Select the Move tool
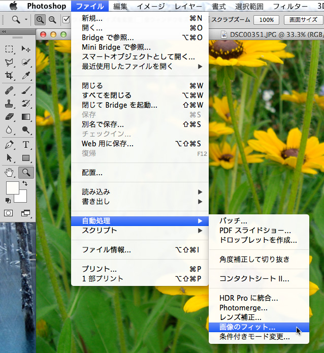The image size is (324, 353). point(26,49)
